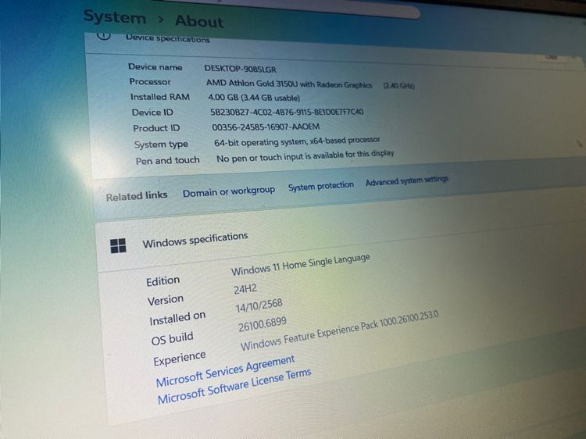The image size is (586, 439).
Task: Click the Device ID label
Action: (152, 112)
